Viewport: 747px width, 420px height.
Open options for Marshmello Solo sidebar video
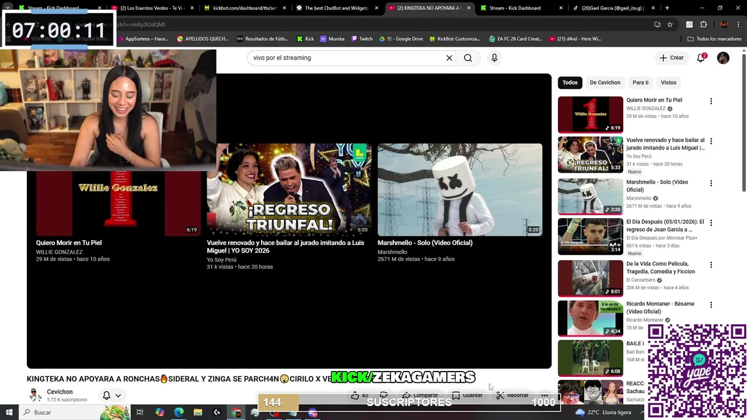(x=711, y=183)
